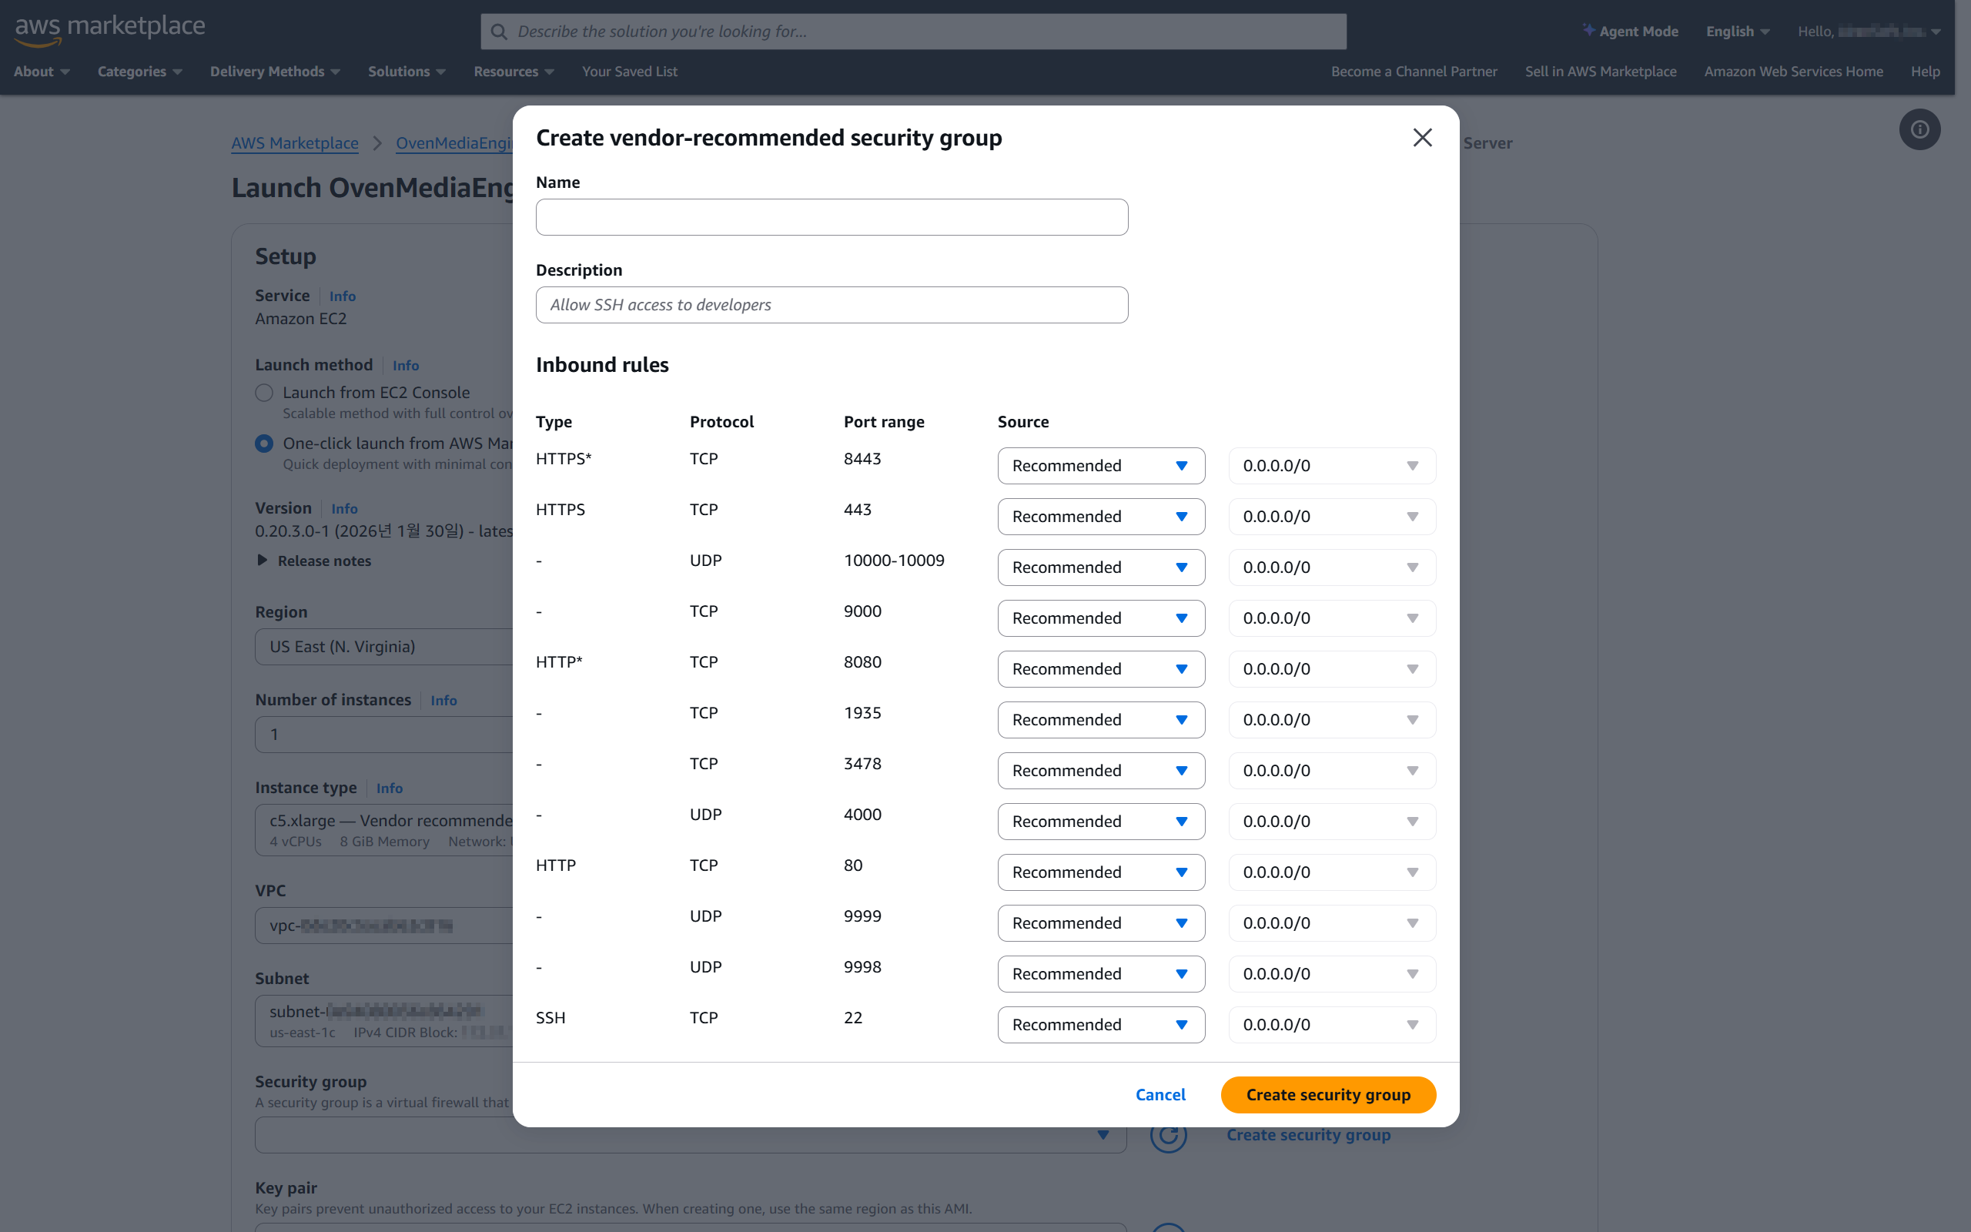The width and height of the screenshot is (1971, 1232).
Task: Click the security group Name field
Action: tap(832, 218)
